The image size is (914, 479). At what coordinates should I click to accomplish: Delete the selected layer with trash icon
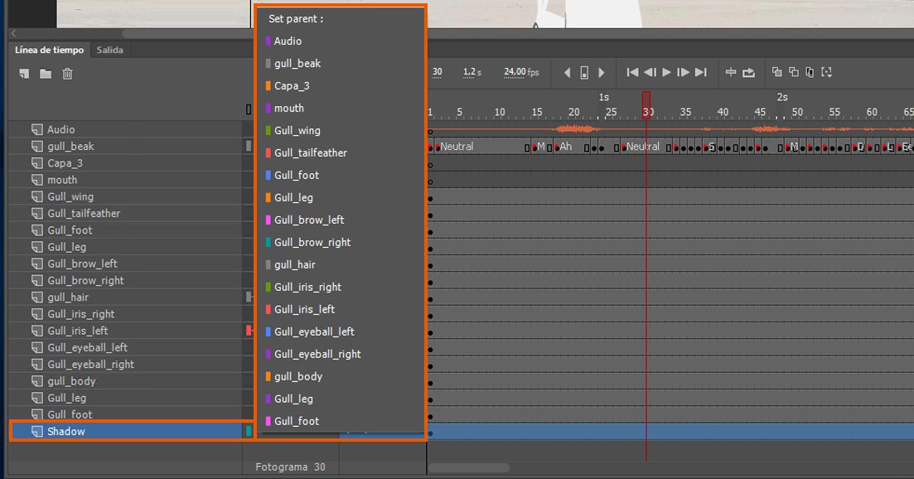click(x=68, y=74)
